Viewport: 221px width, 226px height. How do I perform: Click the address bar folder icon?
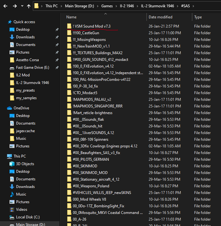coord(37,6)
